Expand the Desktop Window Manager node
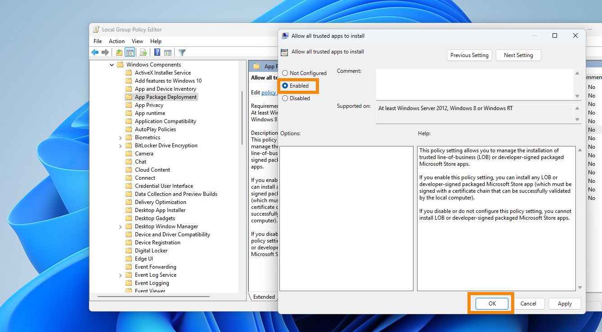Screen dimensions: 602x332 click(121, 226)
